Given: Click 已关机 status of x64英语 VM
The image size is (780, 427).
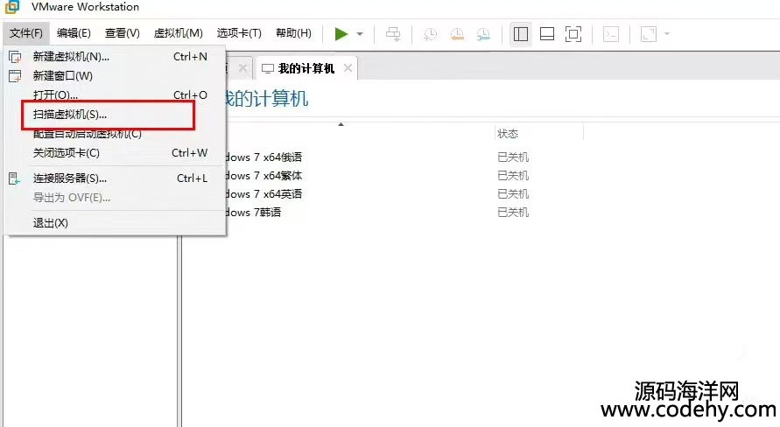Looking at the screenshot, I should click(513, 194).
